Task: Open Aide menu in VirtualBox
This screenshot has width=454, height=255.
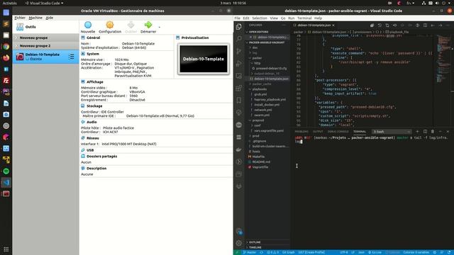Action: 49,18
